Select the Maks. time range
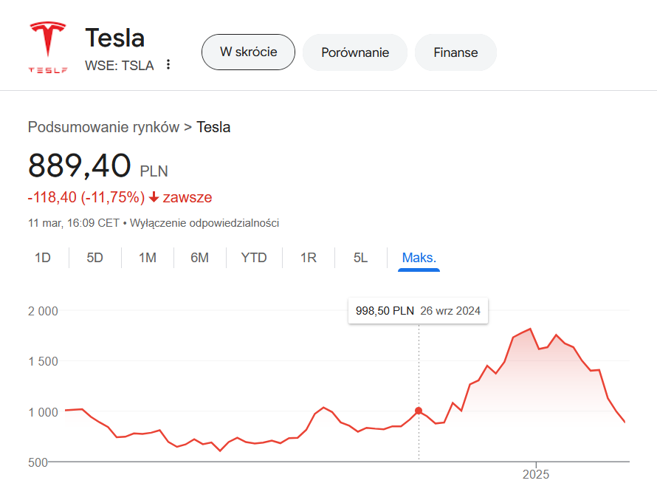The width and height of the screenshot is (657, 486). 419,258
